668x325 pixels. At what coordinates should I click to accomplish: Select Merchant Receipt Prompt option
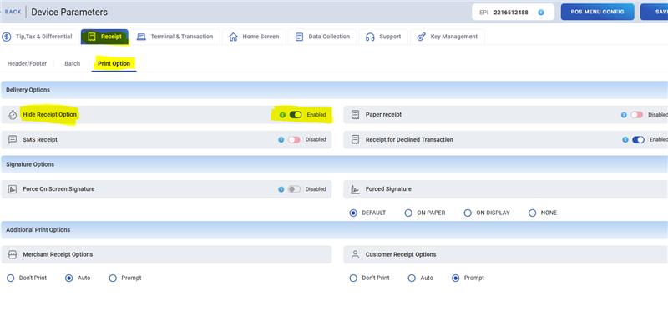[x=113, y=277]
